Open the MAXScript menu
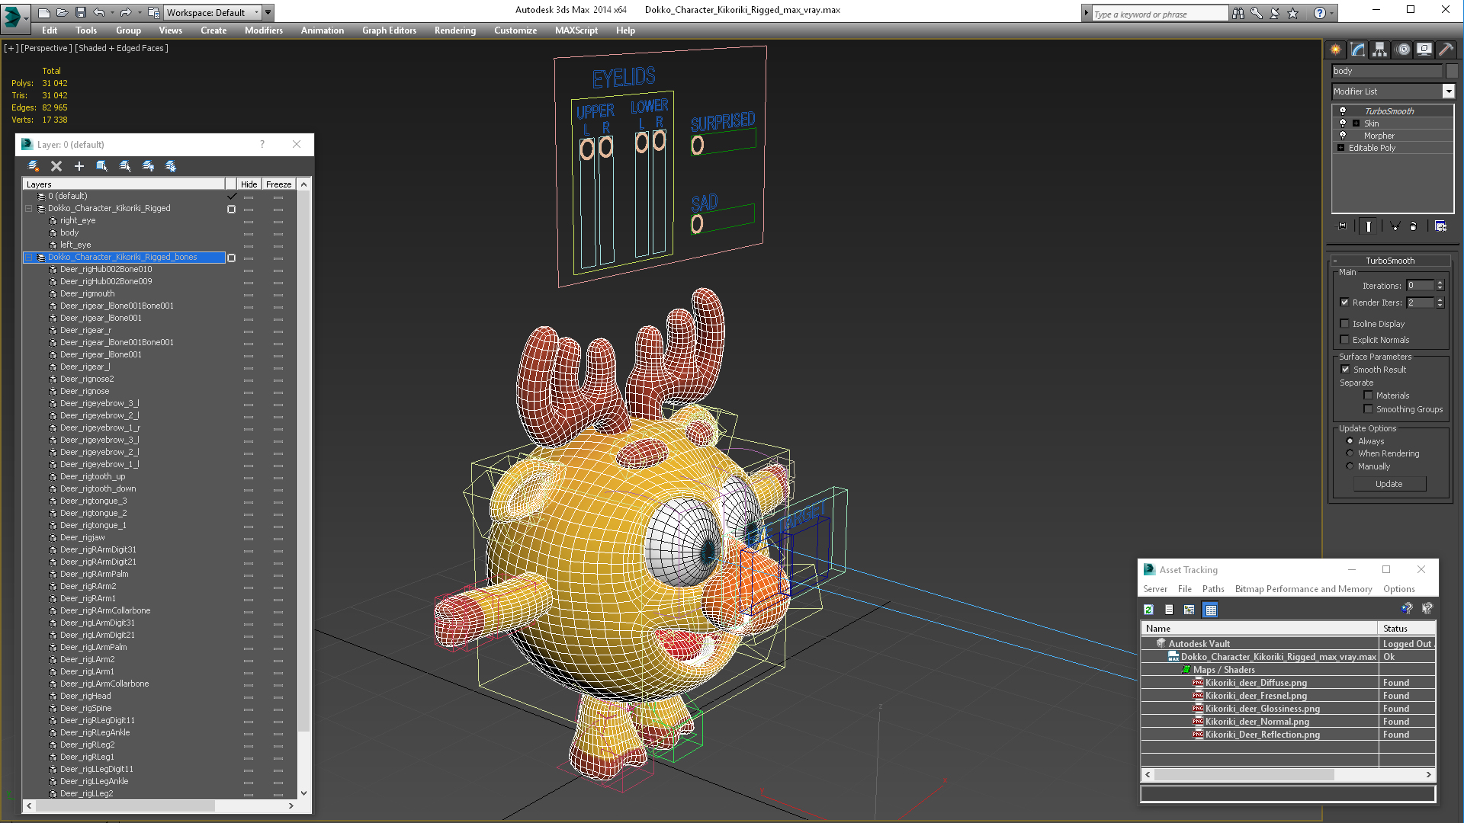This screenshot has height=823, width=1464. coord(576,30)
